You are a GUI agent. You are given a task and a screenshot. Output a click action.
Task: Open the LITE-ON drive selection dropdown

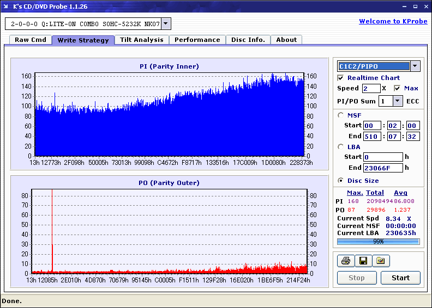coord(166,23)
